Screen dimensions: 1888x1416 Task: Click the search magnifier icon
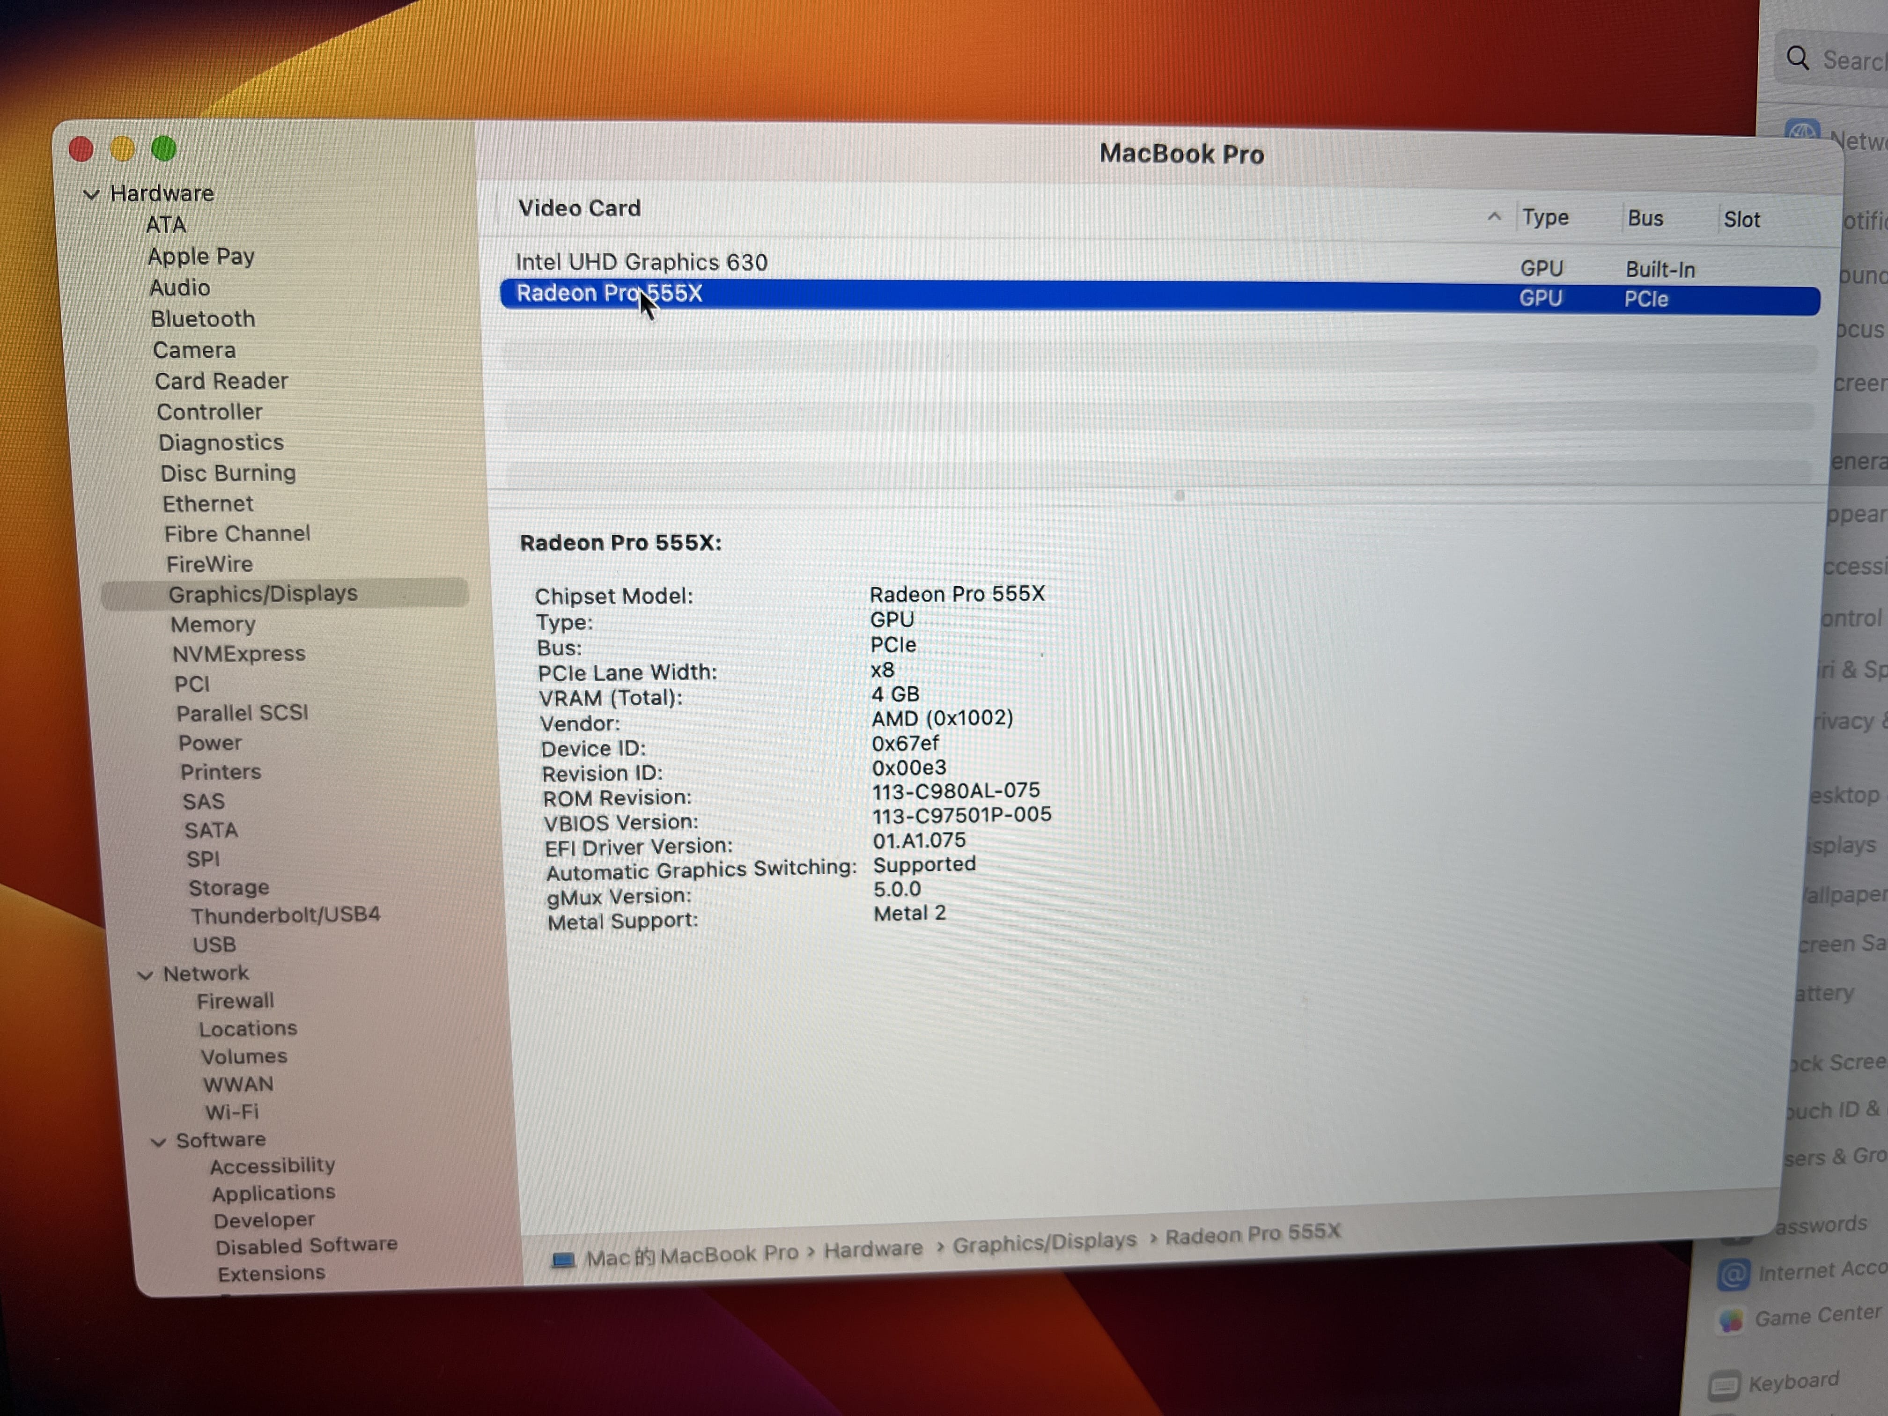tap(1798, 58)
